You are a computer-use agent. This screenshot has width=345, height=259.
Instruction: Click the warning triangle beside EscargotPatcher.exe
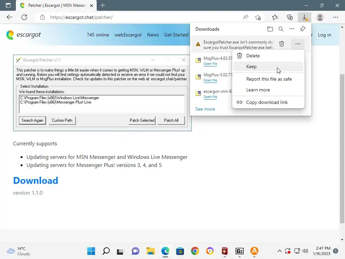pos(198,44)
